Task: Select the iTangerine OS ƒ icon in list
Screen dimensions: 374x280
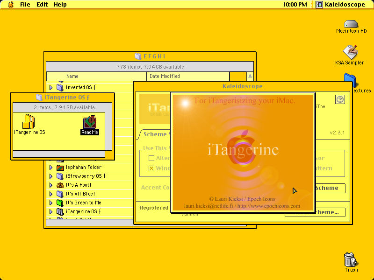Action: click(x=60, y=211)
